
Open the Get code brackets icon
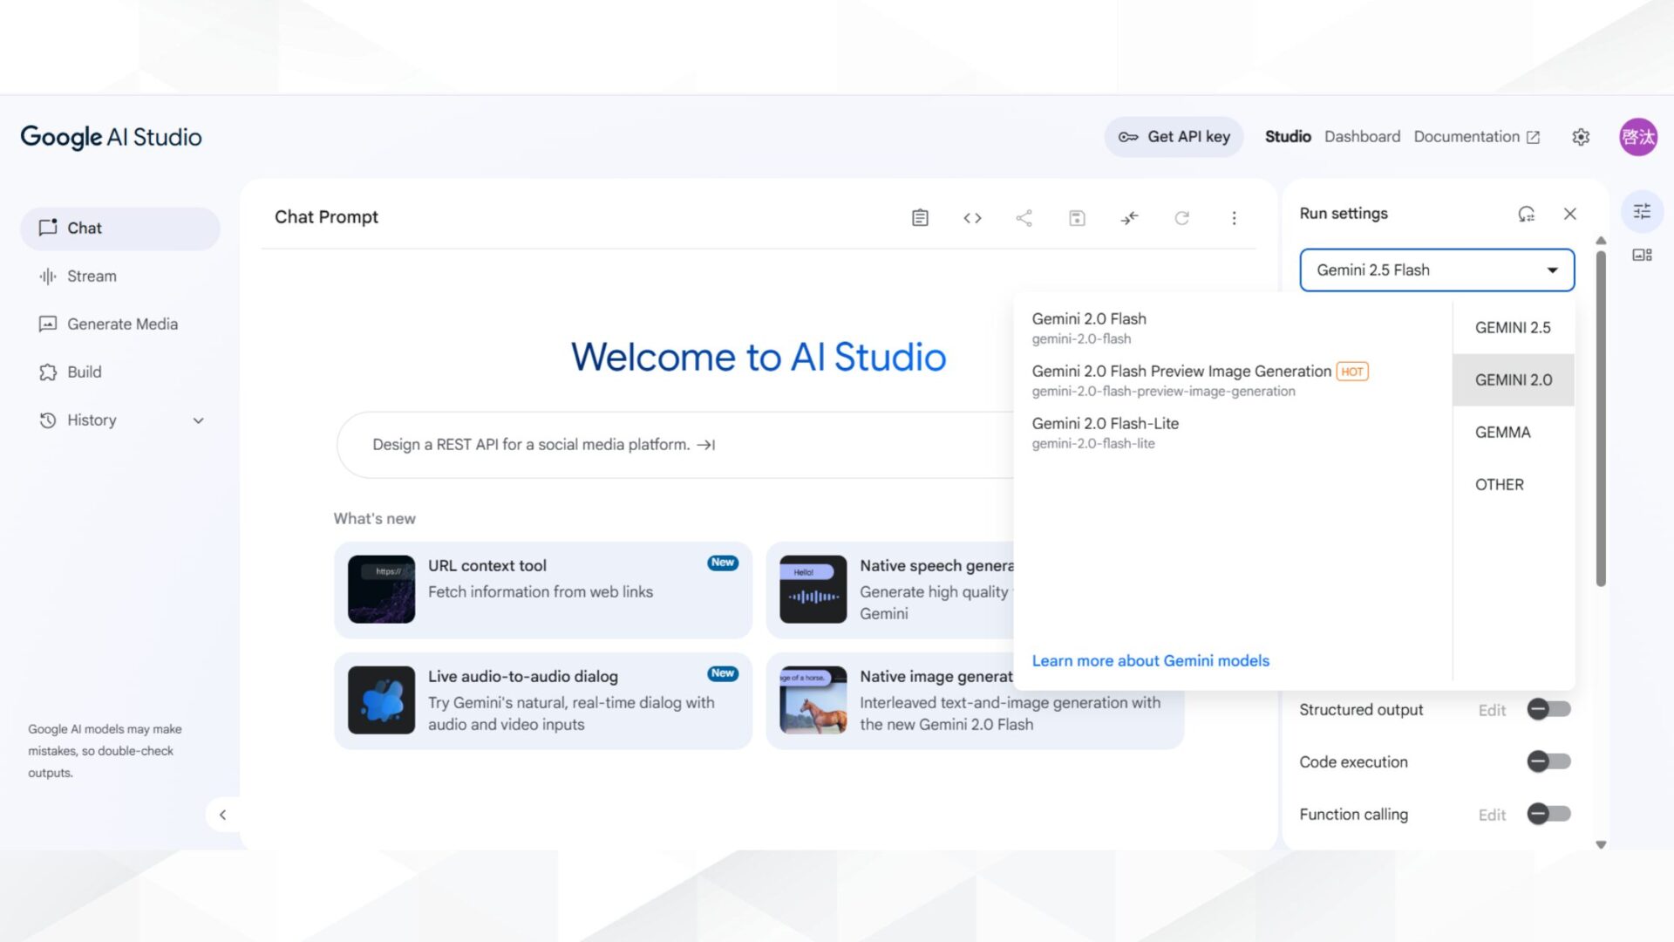(972, 218)
